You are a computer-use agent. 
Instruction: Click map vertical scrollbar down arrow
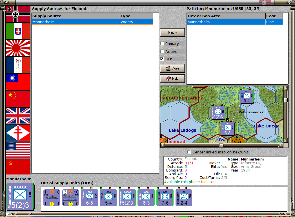coord(286,141)
